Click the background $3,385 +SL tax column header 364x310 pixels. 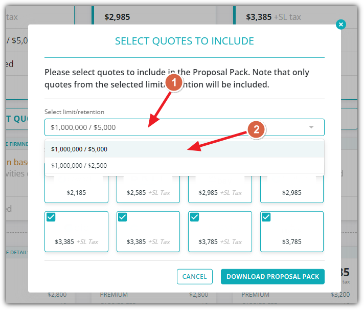point(273,17)
